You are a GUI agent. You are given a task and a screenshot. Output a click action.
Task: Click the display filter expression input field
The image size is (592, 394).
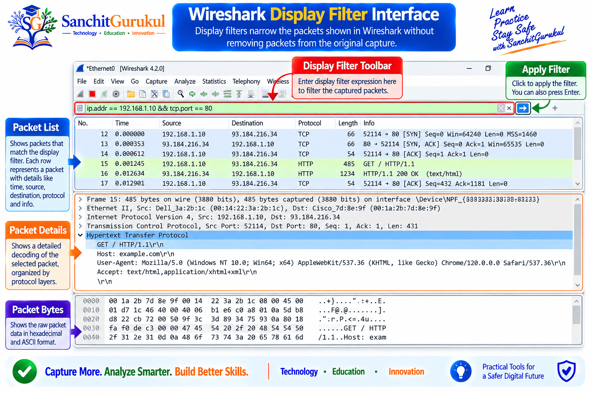click(291, 108)
